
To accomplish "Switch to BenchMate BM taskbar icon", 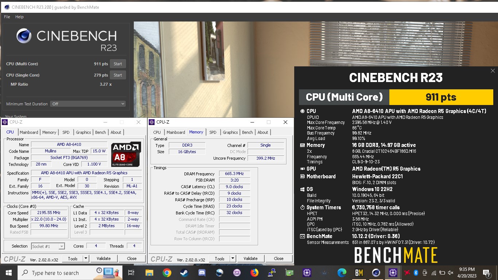I will point(359,273).
